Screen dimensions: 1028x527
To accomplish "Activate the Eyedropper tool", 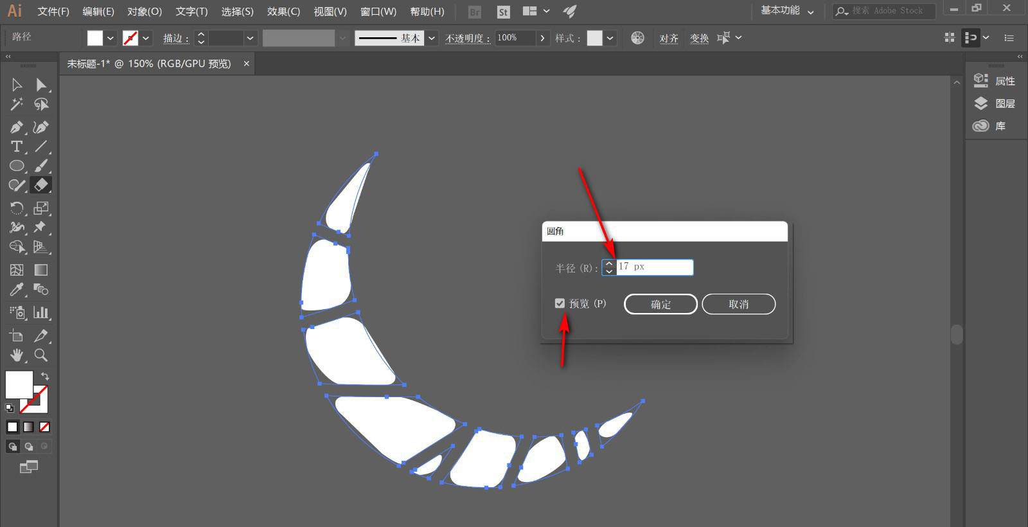I will [x=17, y=290].
